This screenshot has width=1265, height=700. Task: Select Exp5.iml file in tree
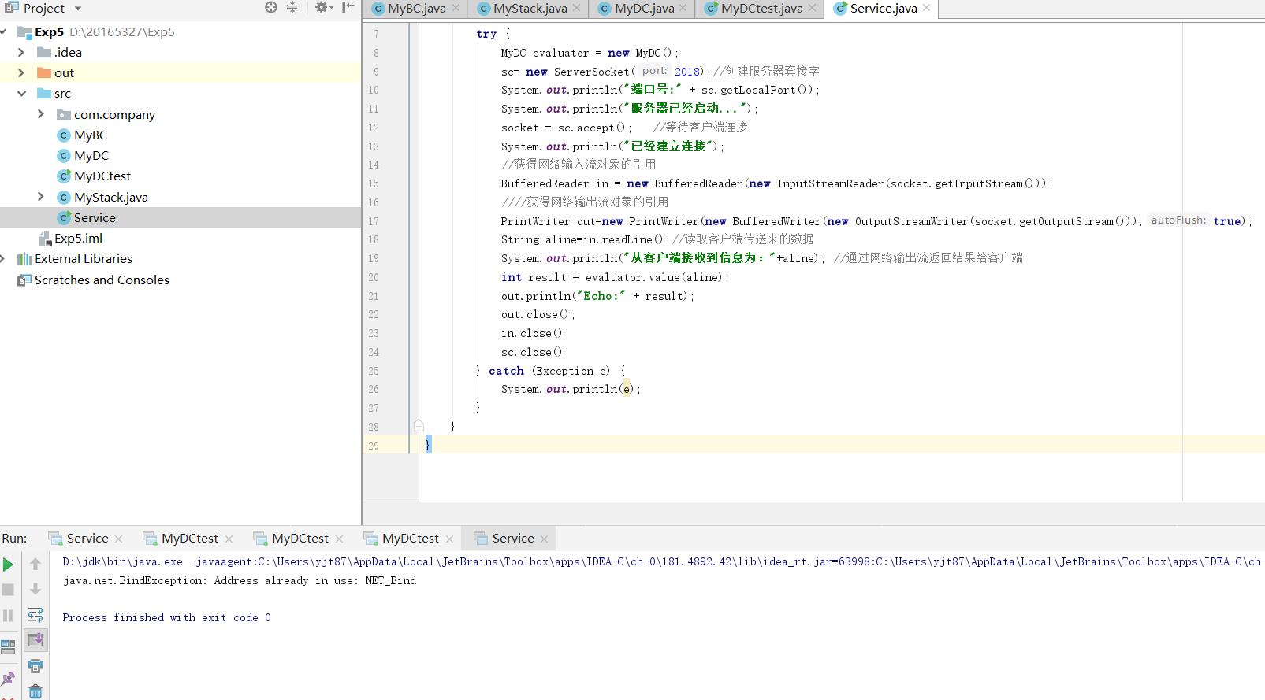pos(71,238)
